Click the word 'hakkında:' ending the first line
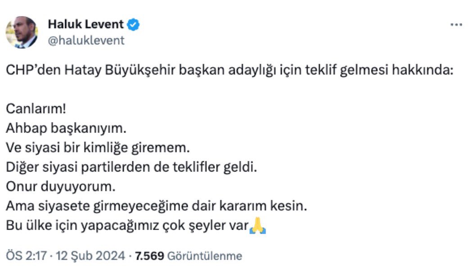The image size is (474, 268). [426, 71]
